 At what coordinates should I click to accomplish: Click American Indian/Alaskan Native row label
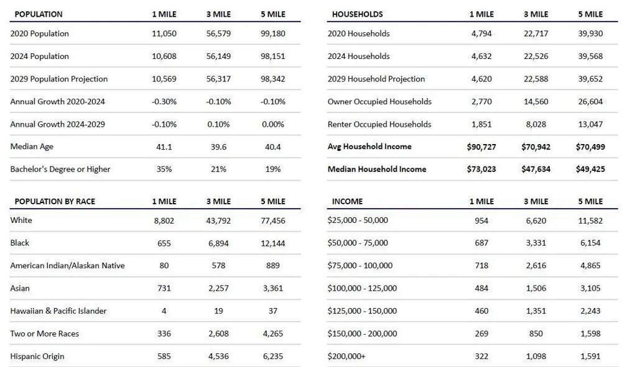tap(67, 266)
